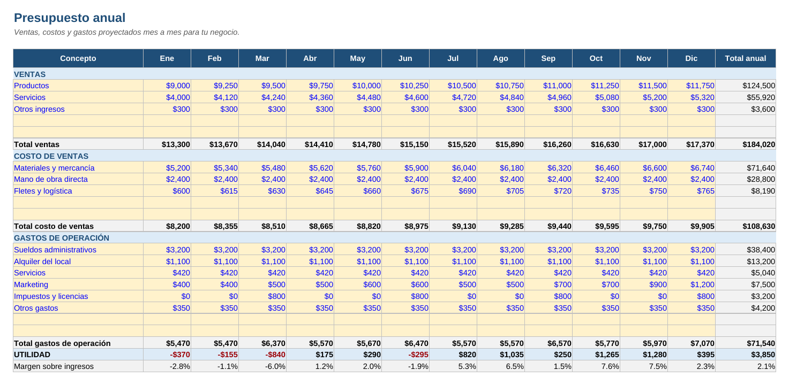This screenshot has height=385, width=789.
Task: Select Otros gastos annual total $4,200
Action: pyautogui.click(x=746, y=308)
